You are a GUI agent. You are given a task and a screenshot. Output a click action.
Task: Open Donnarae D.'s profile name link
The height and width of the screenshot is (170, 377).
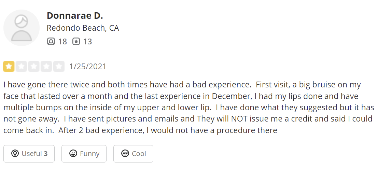point(75,16)
